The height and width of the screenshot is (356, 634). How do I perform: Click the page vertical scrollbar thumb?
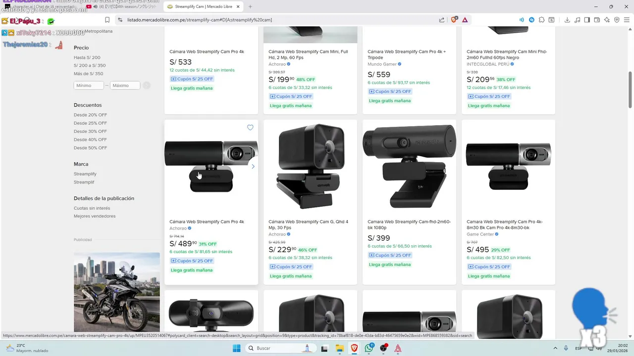click(x=631, y=89)
